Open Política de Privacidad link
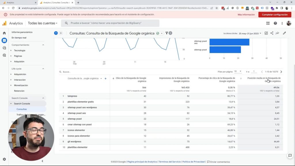Screen dimensions: 295x166 193,162
